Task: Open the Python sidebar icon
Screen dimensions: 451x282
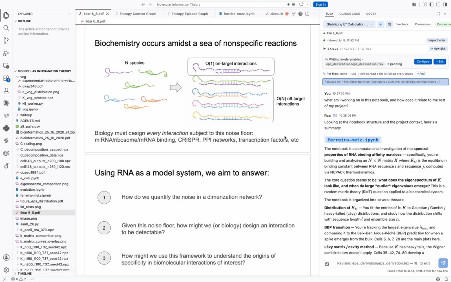Action: pos(6,128)
